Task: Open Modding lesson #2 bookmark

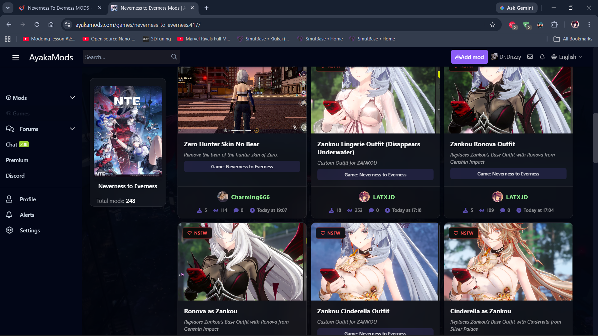Action: click(x=49, y=39)
